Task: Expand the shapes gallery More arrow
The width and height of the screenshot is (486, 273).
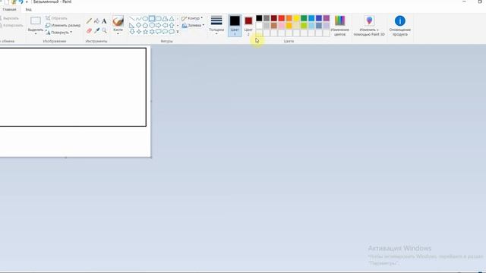Action: coord(178,32)
